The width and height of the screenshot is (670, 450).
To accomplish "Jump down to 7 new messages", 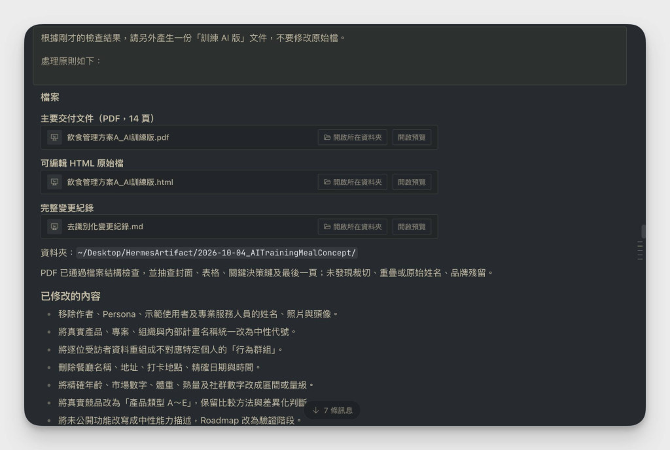I will 332,410.
